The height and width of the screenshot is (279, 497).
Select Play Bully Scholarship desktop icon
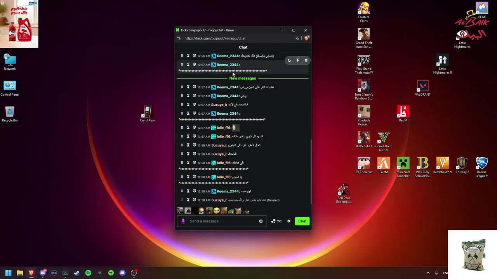tap(422, 167)
